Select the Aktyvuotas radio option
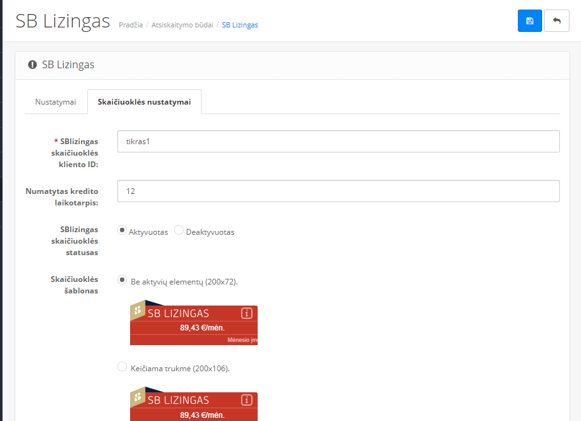581x421 pixels. 122,230
